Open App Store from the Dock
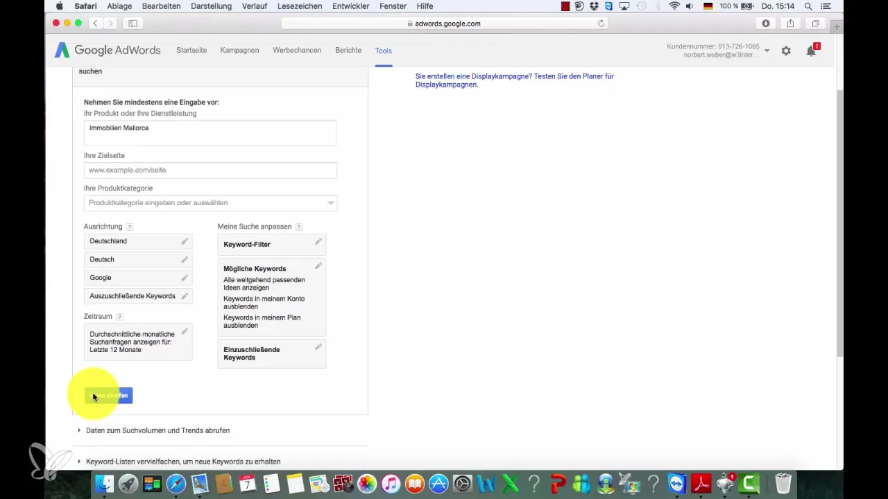 click(x=438, y=483)
